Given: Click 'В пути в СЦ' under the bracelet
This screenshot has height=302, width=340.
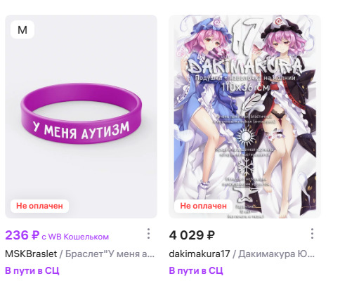Looking at the screenshot, I should point(32,270).
